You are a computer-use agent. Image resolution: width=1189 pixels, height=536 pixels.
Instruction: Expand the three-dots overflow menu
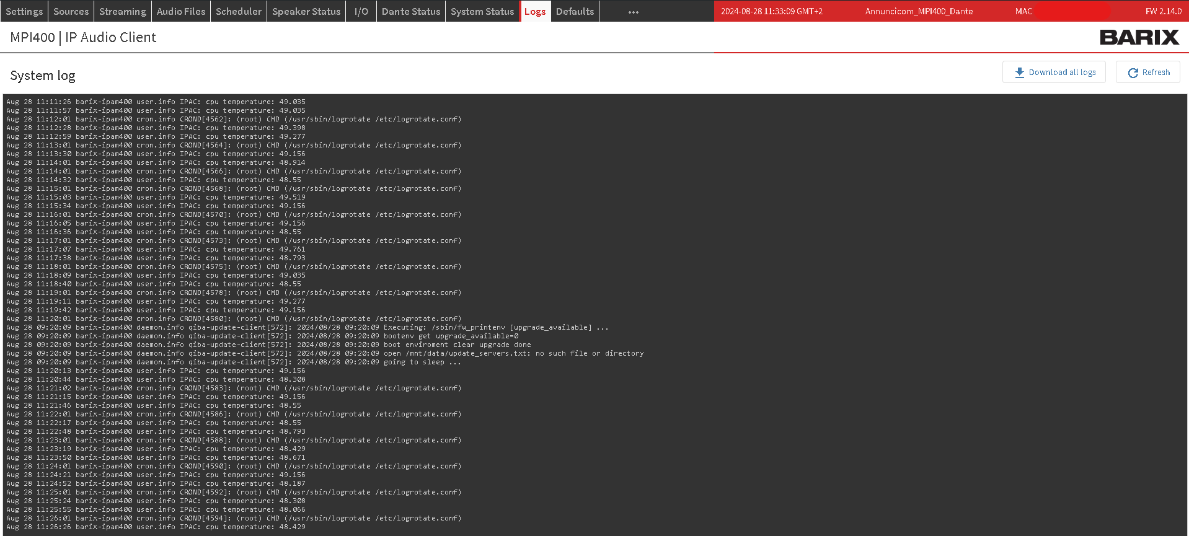(x=633, y=12)
